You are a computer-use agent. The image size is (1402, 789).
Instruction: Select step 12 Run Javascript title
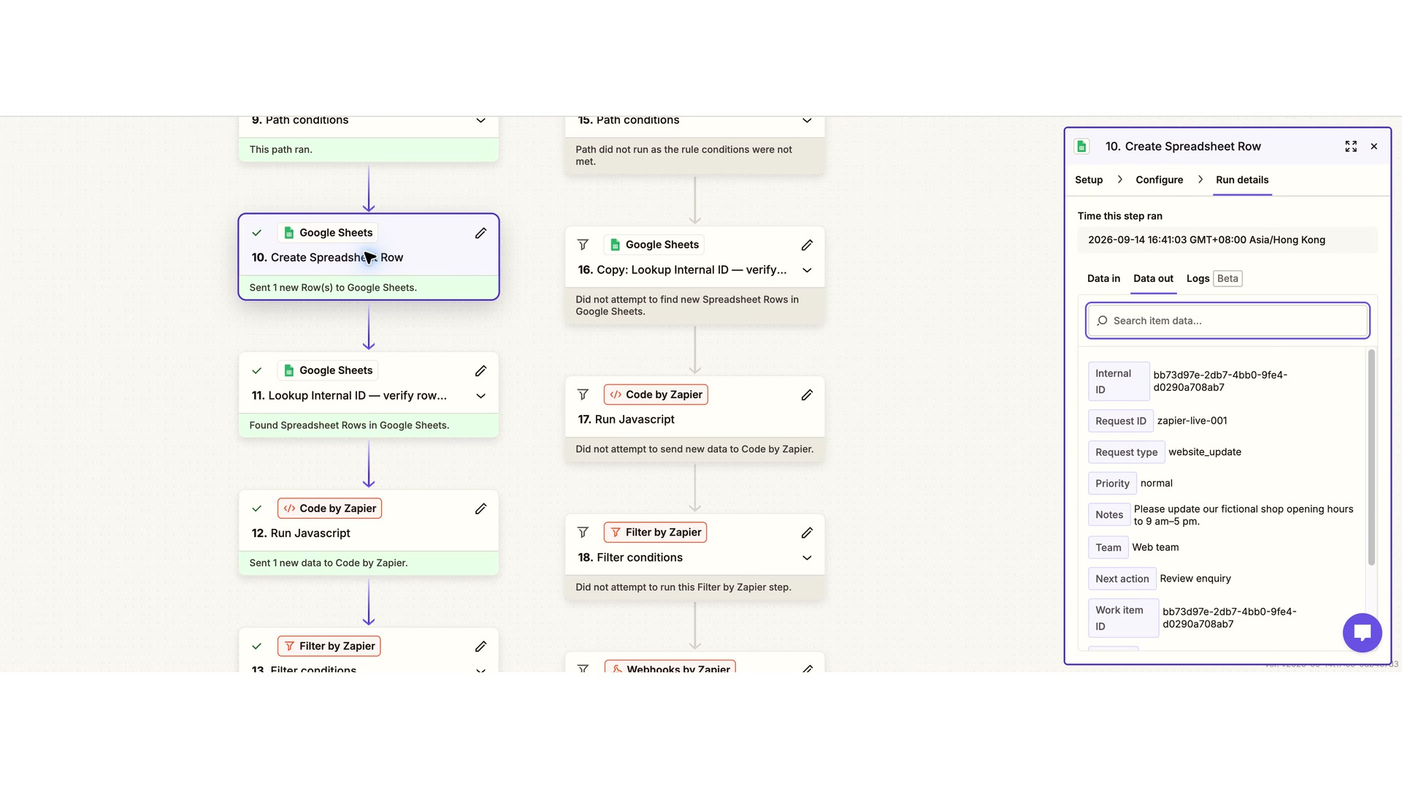click(x=301, y=533)
